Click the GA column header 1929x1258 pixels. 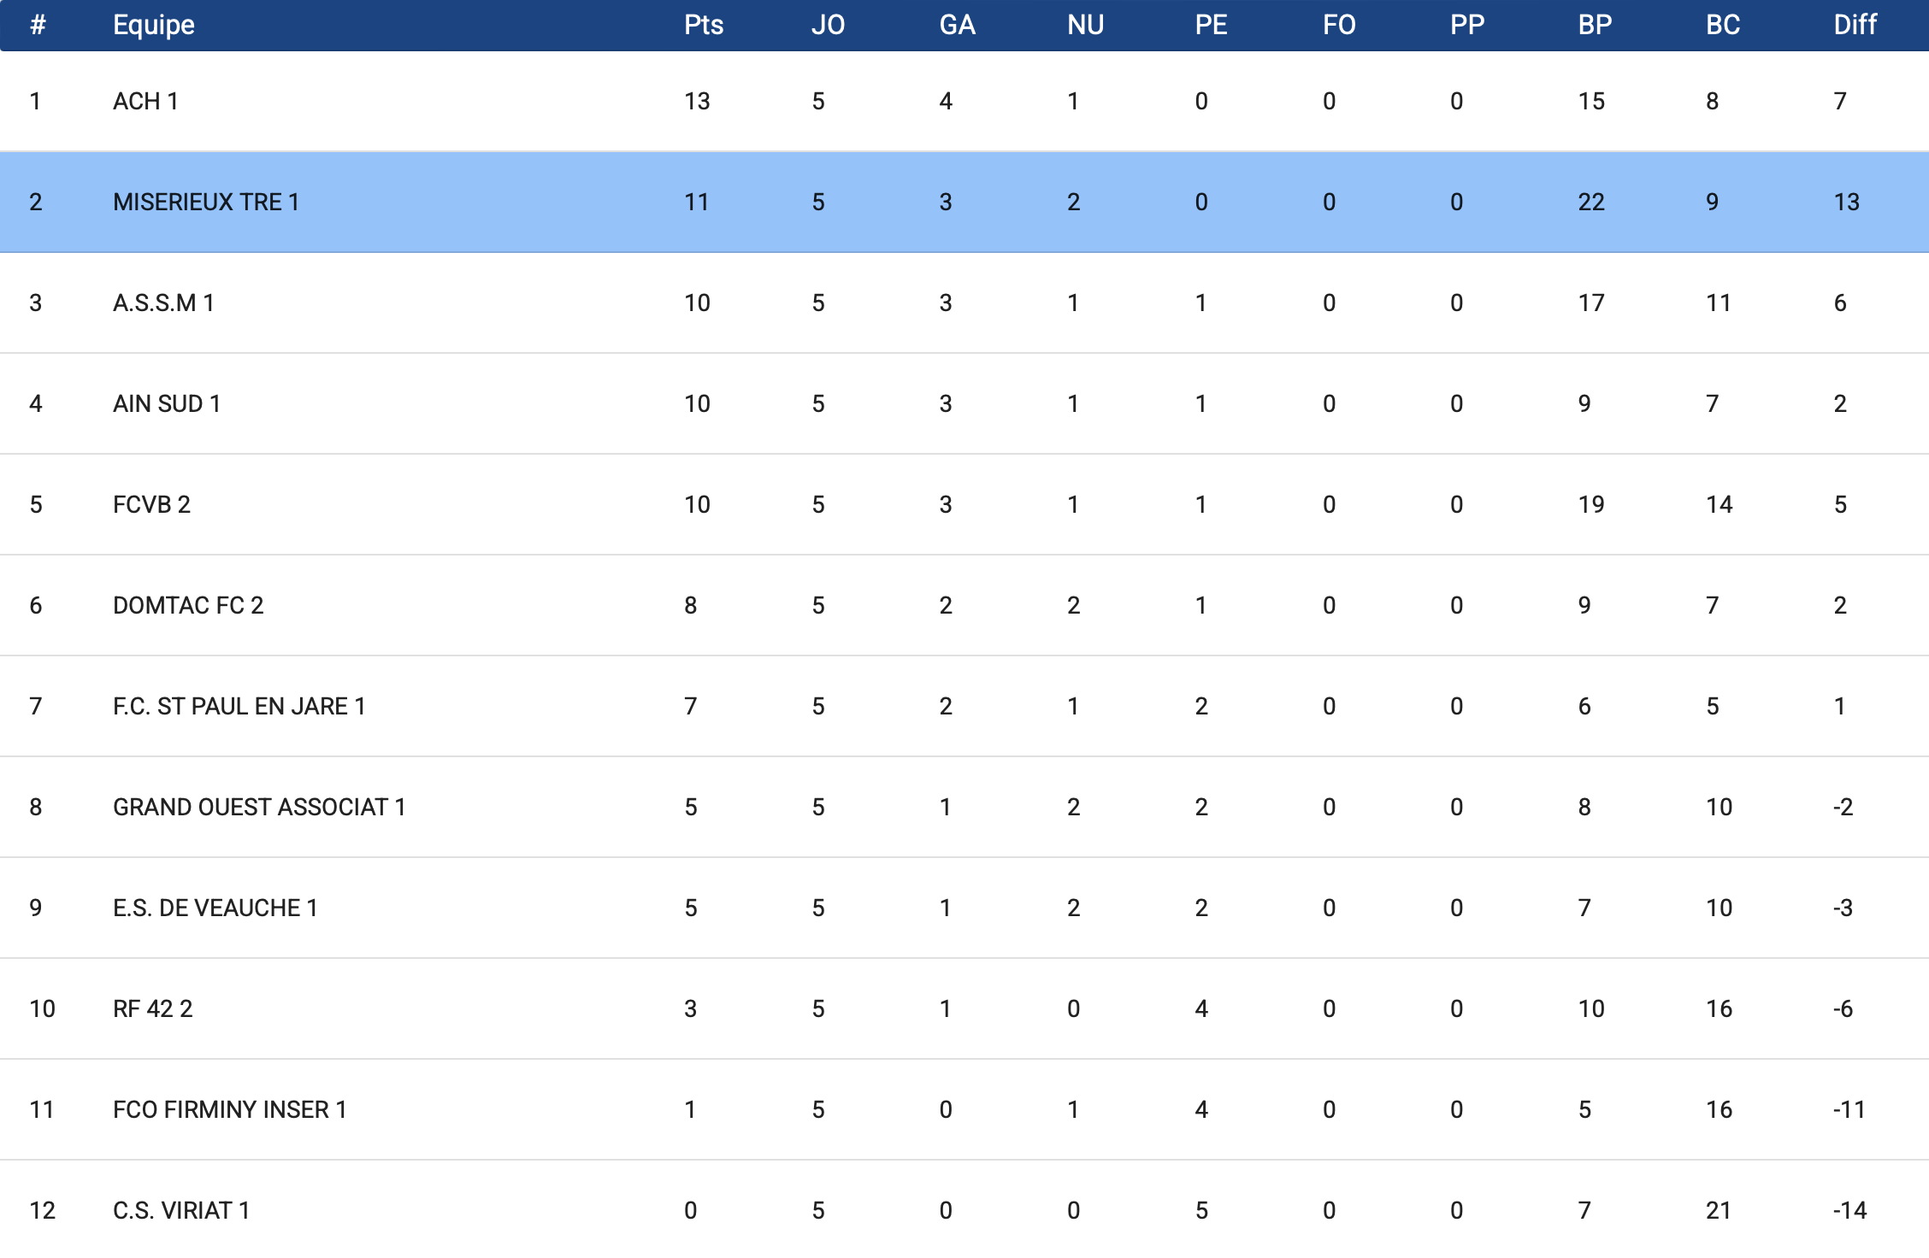[957, 25]
